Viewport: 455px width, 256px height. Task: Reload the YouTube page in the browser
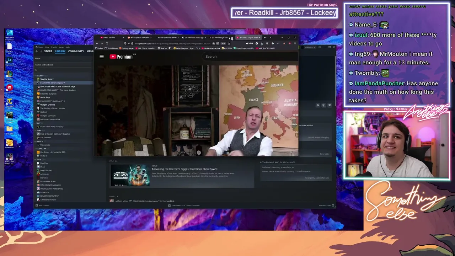pyautogui.click(x=107, y=43)
